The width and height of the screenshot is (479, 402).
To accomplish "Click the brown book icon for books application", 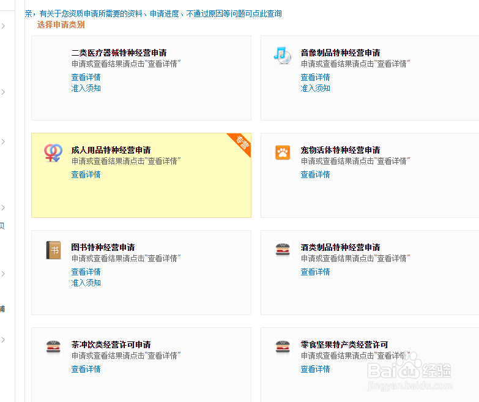I will pyautogui.click(x=53, y=250).
